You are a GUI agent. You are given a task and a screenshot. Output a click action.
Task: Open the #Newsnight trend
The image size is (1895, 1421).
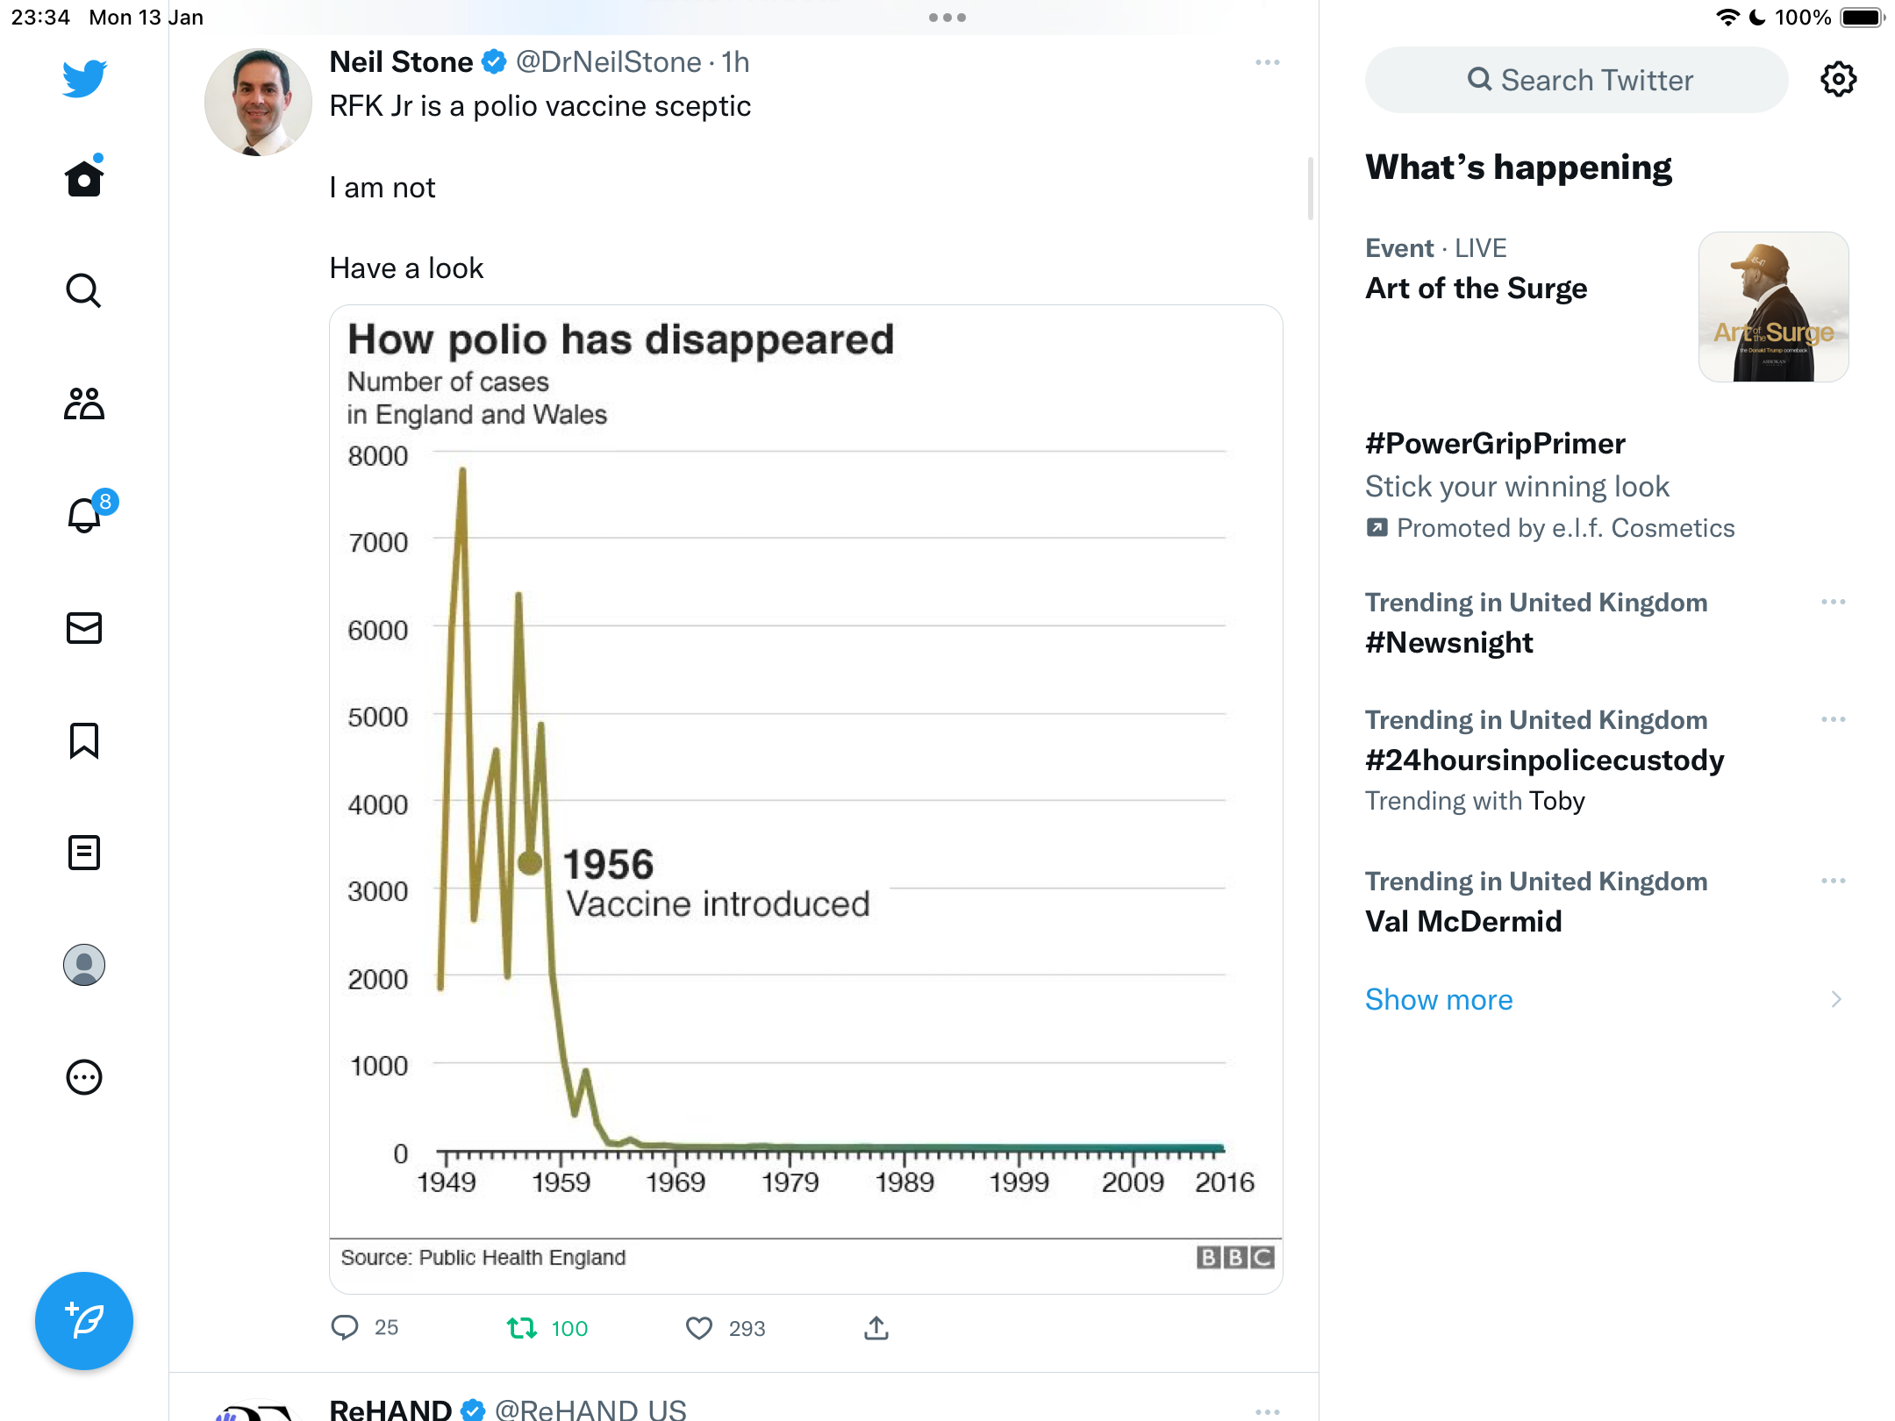[1448, 642]
